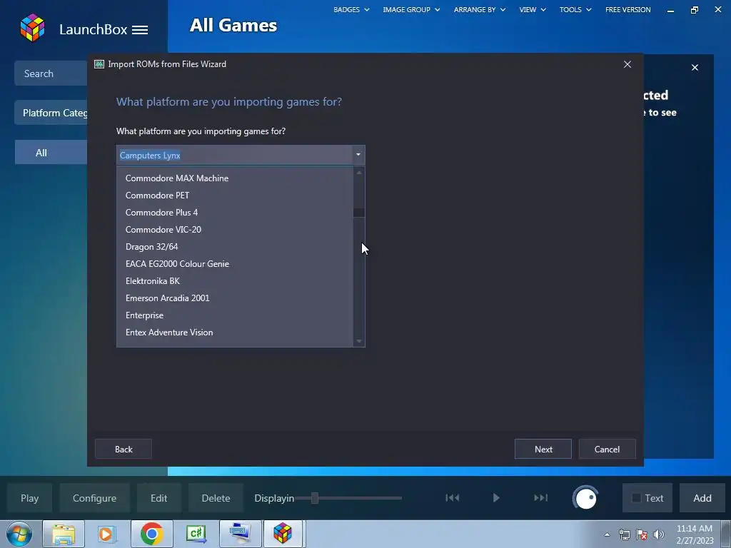This screenshot has height=548, width=731.
Task: Open Windows Media Player taskbar icon
Action: 107,534
